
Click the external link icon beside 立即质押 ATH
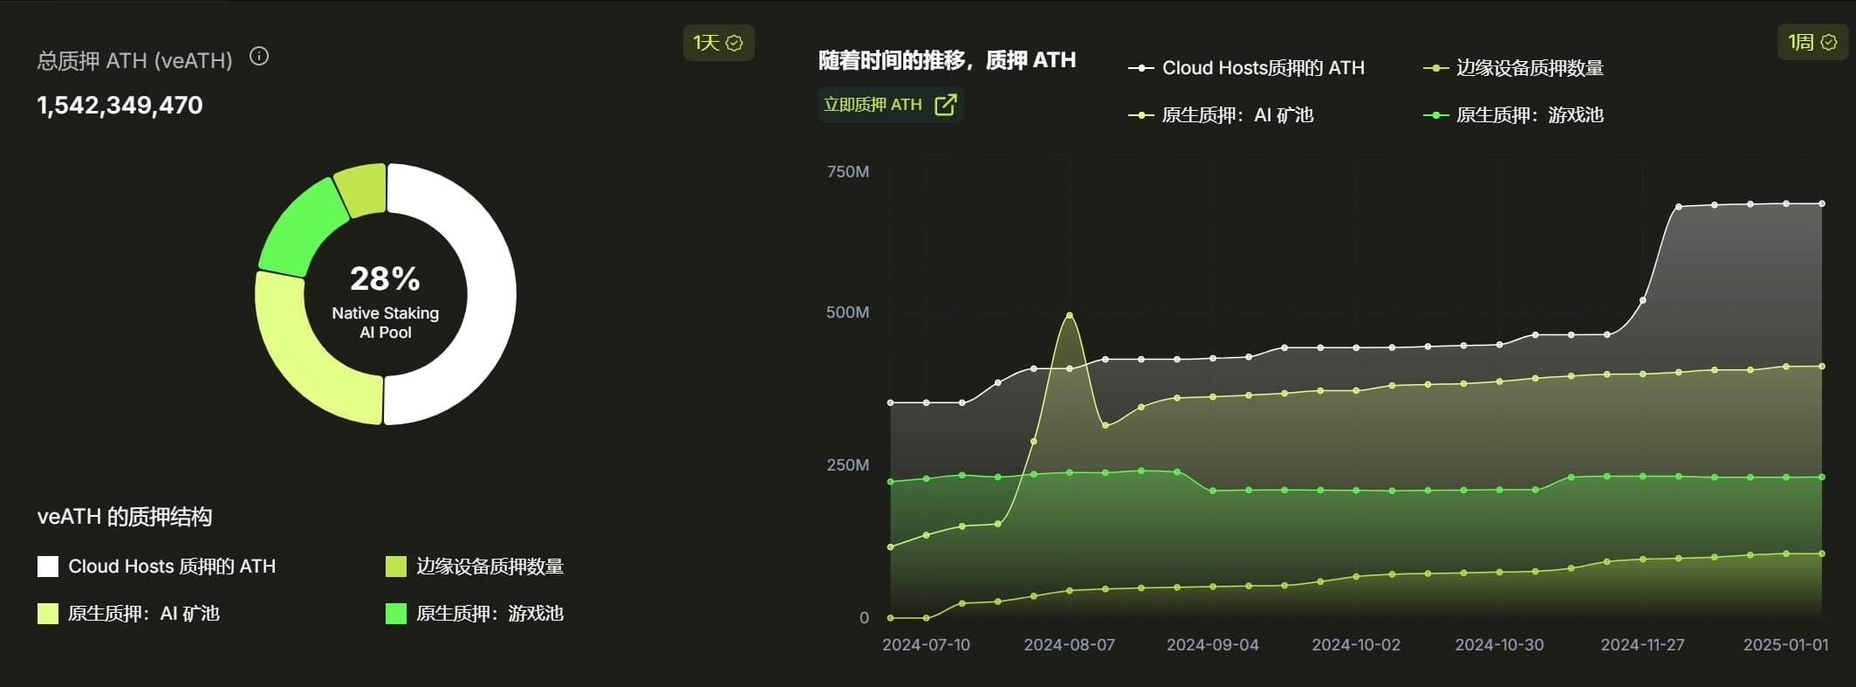coord(945,105)
